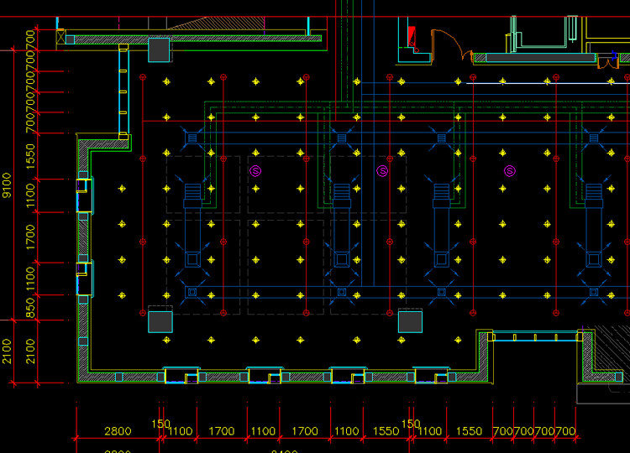Click the middle magenta S detector symbol
Viewport: 630px width, 453px height.
pyautogui.click(x=382, y=171)
